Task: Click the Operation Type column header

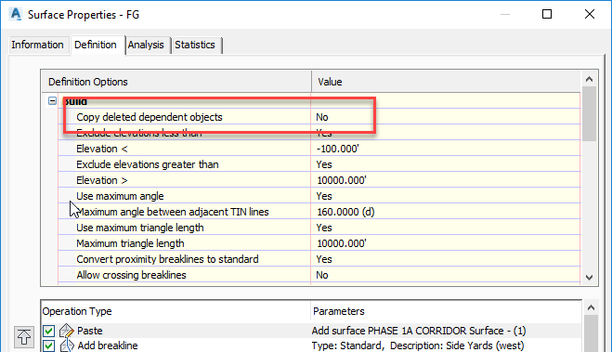Action: click(x=176, y=311)
